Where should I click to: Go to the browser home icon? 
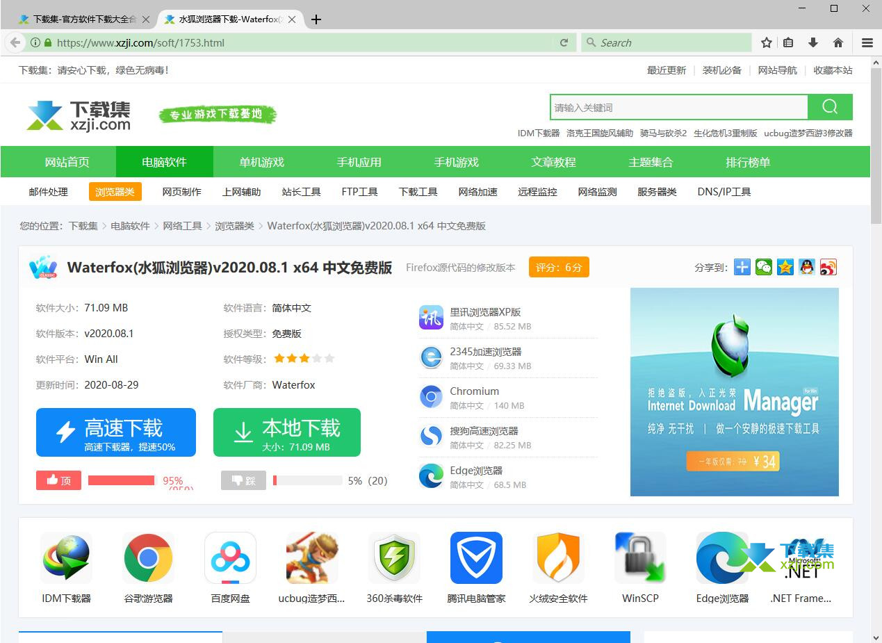[838, 42]
